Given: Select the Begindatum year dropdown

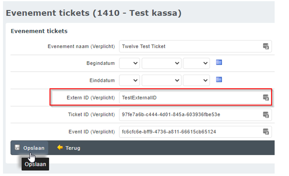Looking at the screenshot, I should (x=196, y=63).
